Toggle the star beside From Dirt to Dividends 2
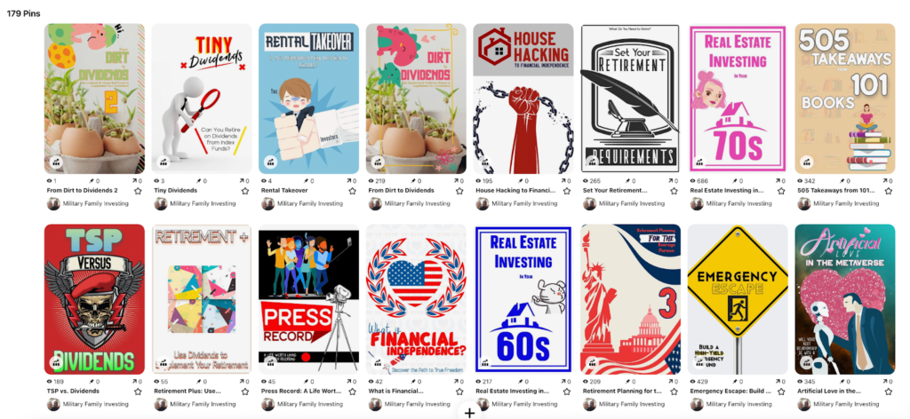 click(x=138, y=191)
